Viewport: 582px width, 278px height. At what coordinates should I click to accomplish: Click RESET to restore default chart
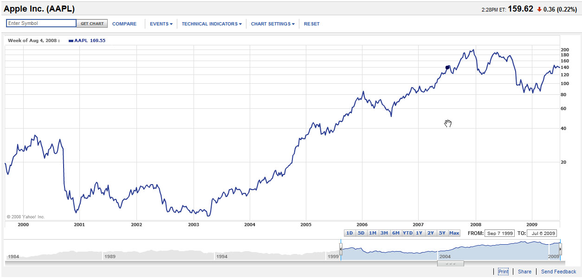311,24
